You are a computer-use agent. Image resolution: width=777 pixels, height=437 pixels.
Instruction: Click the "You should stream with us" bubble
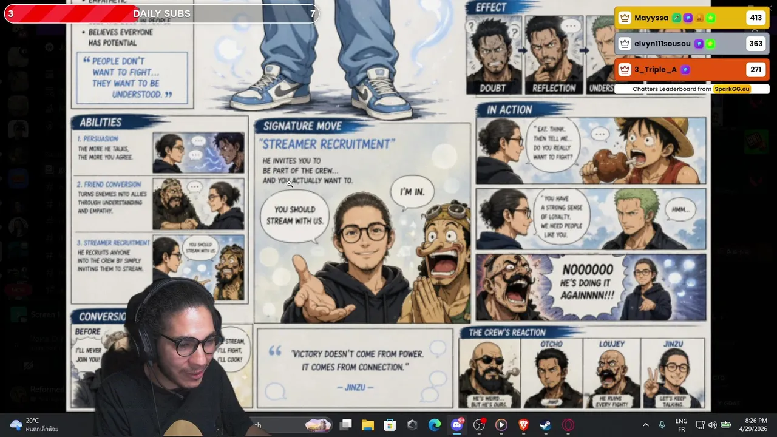tap(294, 215)
